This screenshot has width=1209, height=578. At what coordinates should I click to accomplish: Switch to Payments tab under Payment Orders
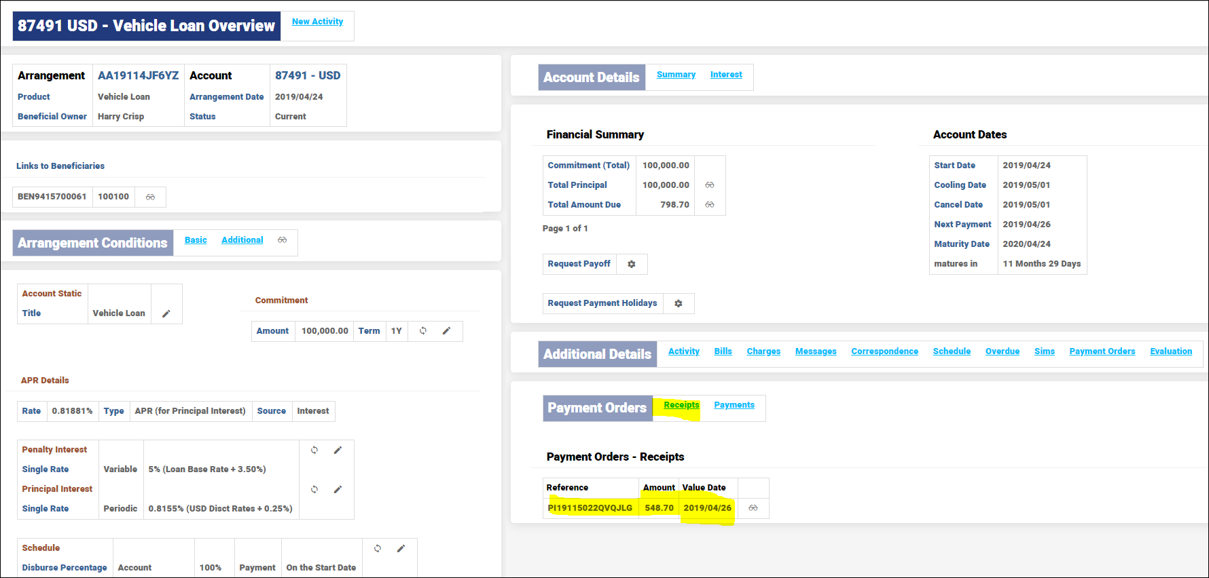[x=734, y=405]
